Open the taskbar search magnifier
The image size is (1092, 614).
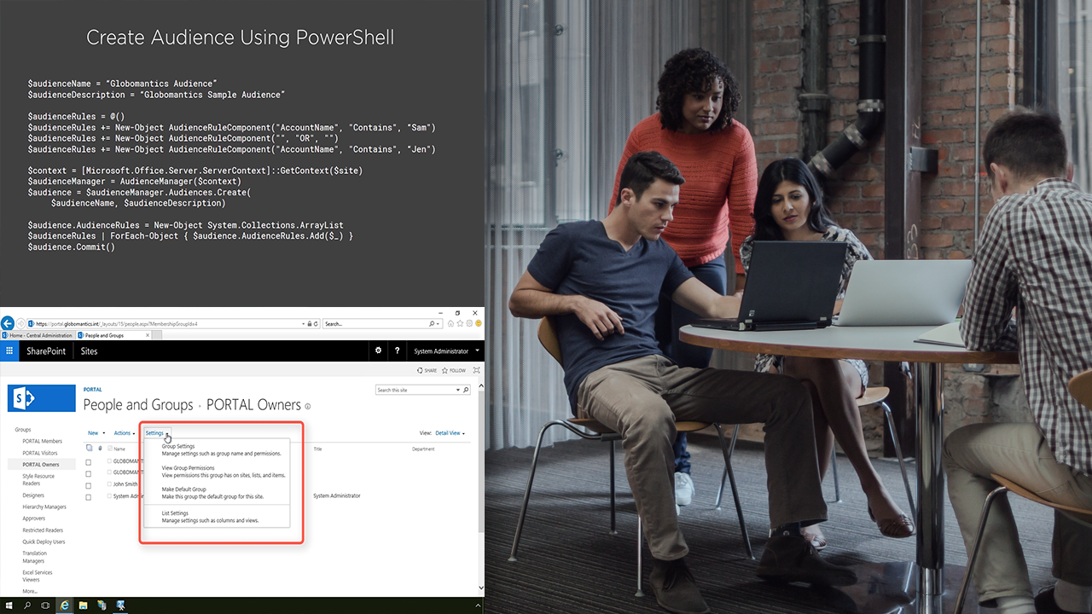27,605
